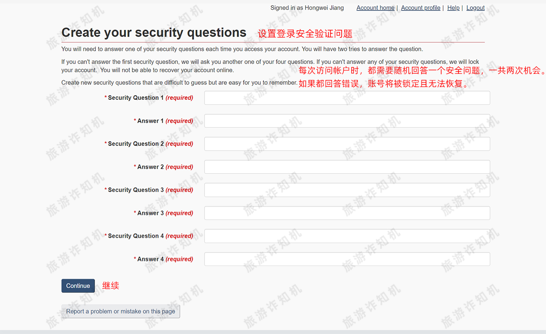Click into the Answer 3 text box
The width and height of the screenshot is (546, 334).
pyautogui.click(x=347, y=213)
